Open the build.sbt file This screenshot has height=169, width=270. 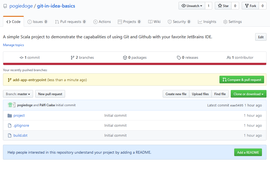[x=20, y=136]
